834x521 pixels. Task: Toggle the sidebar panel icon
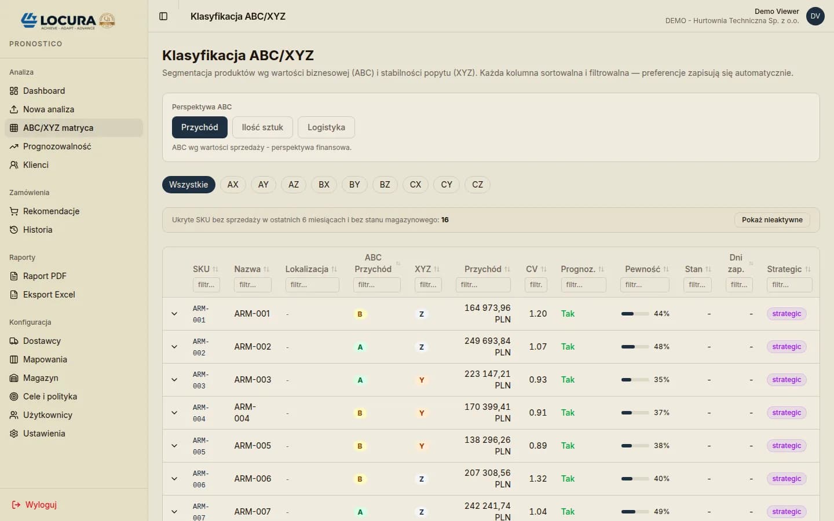click(x=163, y=16)
